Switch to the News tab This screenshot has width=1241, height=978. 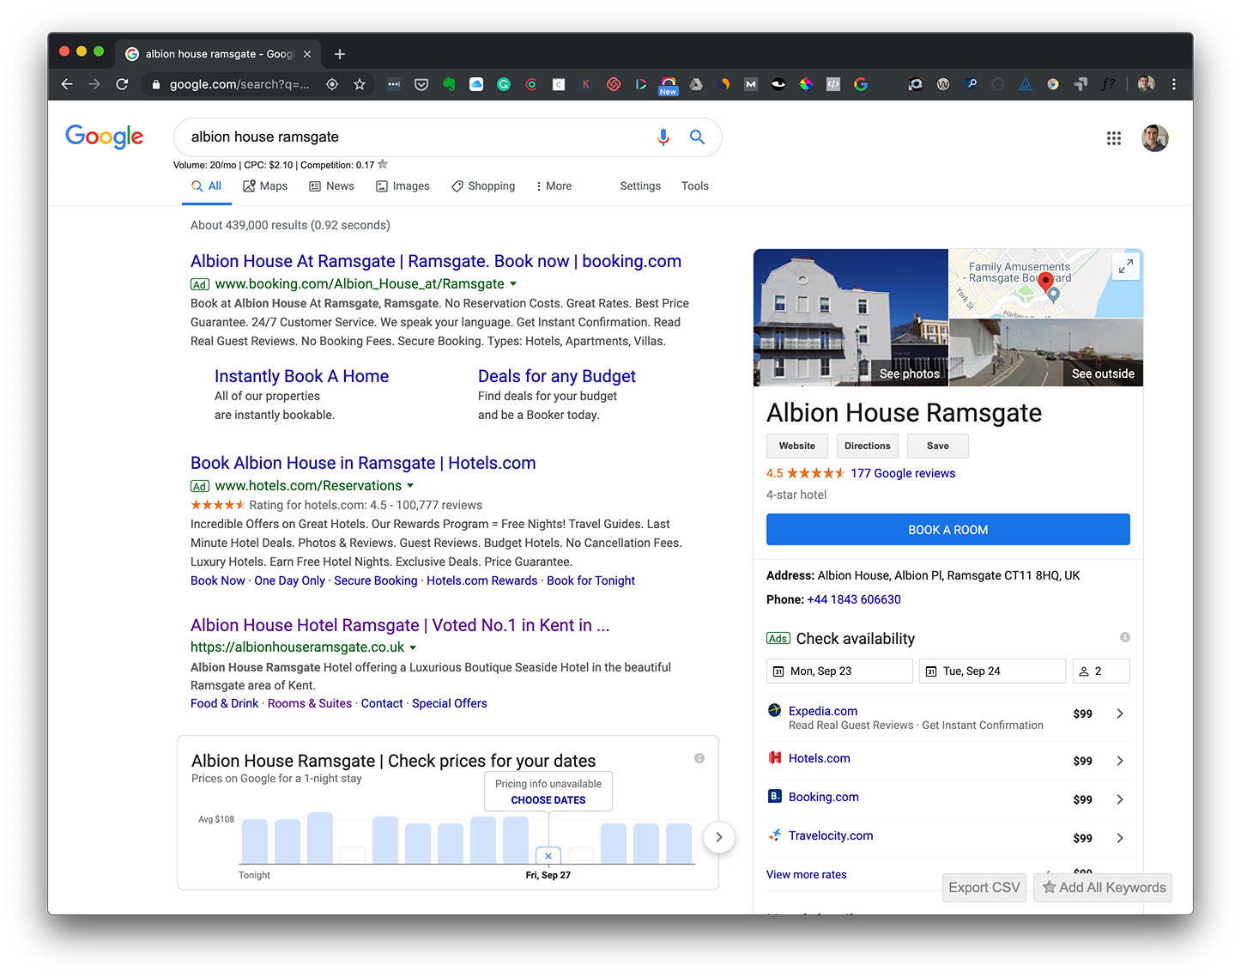[331, 186]
